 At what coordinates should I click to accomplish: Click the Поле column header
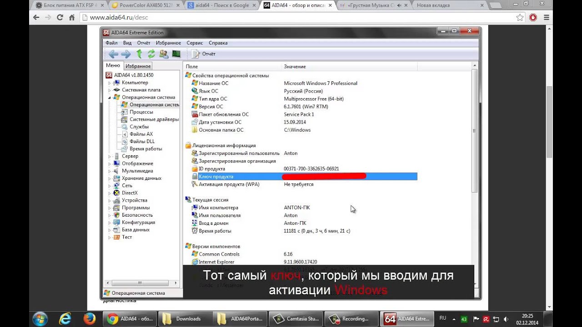232,66
